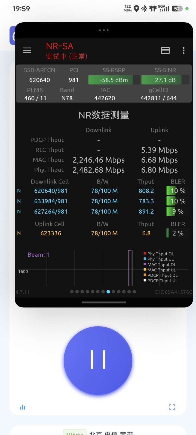Toggle Phy Thput DL legend entry

coord(160,254)
